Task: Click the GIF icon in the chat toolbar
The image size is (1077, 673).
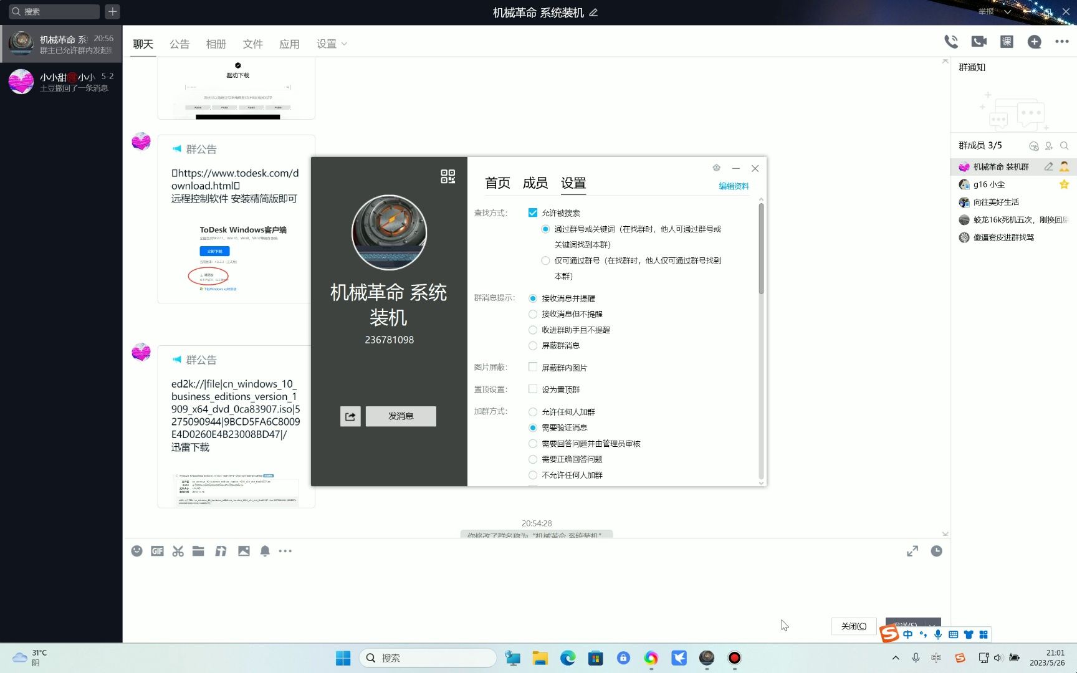Action: [x=157, y=551]
